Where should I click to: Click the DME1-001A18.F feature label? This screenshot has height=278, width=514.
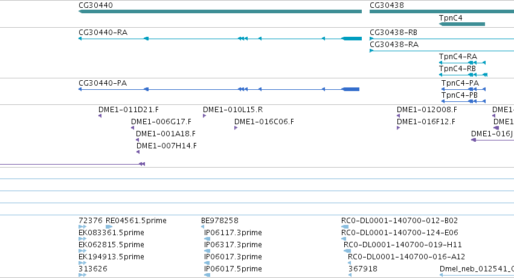click(x=165, y=134)
